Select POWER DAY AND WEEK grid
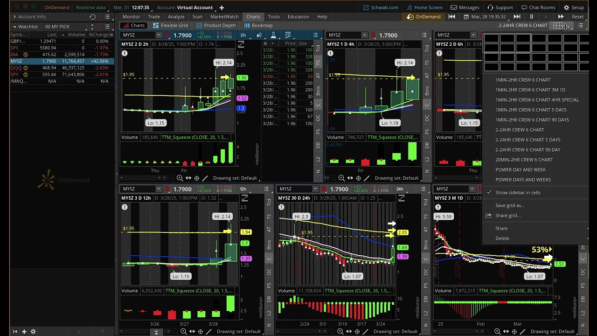Viewport: 597px width, 336px height. point(520,169)
